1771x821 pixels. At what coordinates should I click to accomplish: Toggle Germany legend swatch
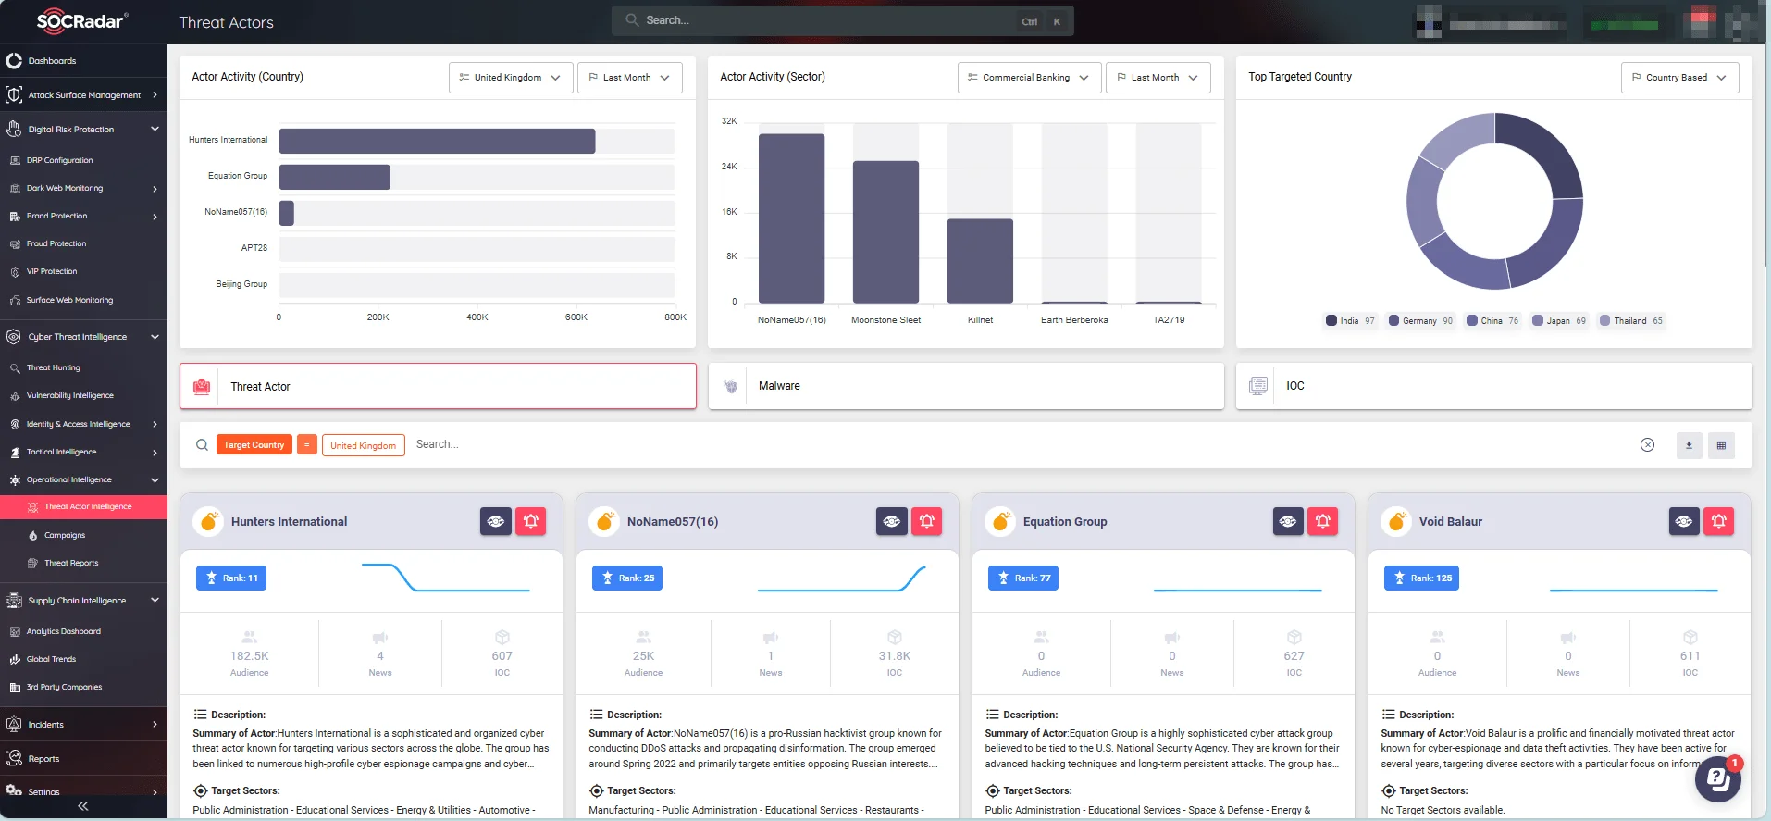pos(1393,321)
